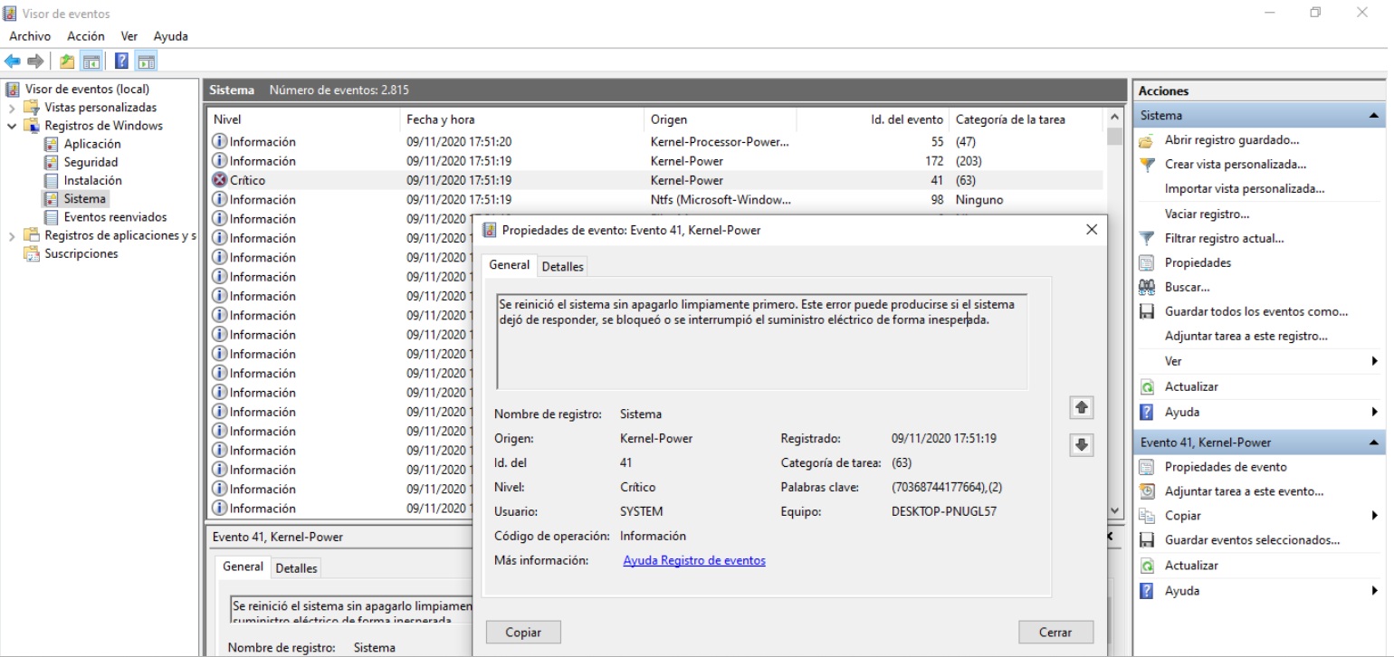Select Seguridad log in the tree
1394x657 pixels.
[x=90, y=162]
